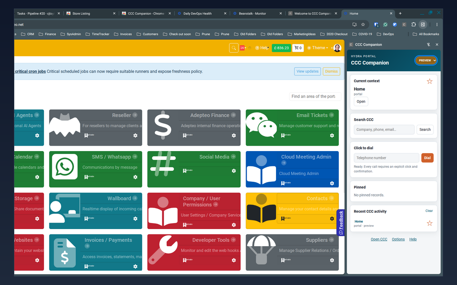Screen dimensions: 457x285
Task: Open the Chrome three-dot menu
Action: tap(437, 25)
